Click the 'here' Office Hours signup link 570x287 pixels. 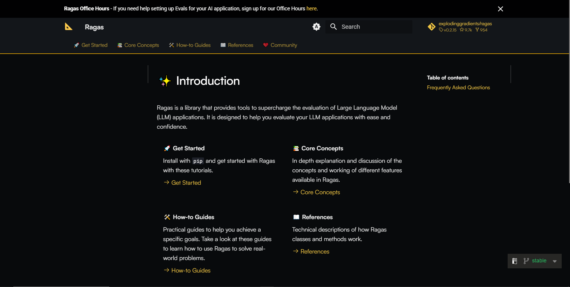click(311, 9)
